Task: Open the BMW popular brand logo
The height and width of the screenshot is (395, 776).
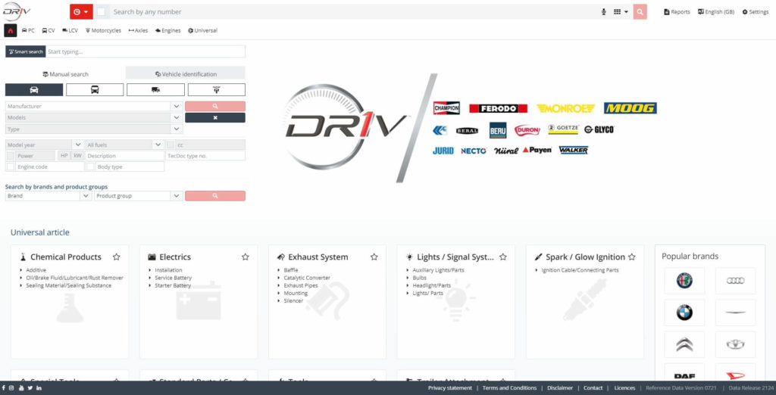Action: (684, 313)
